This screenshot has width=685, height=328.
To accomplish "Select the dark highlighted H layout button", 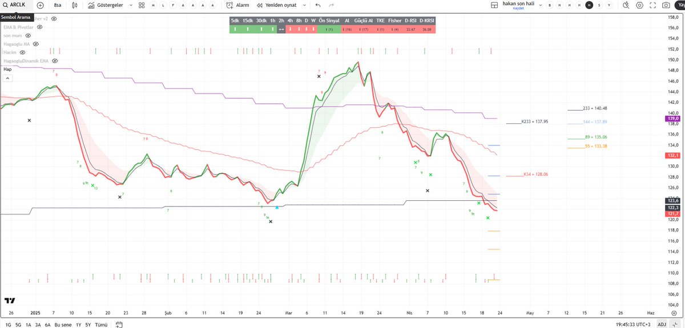I will (589, 5).
